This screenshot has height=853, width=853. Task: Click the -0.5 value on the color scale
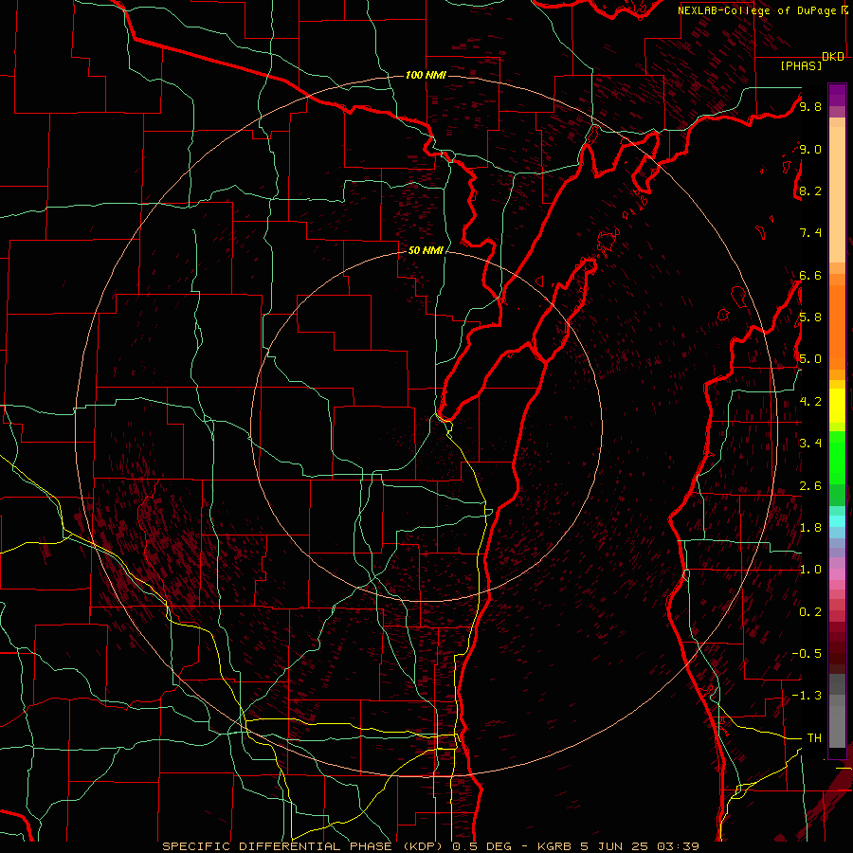pos(807,653)
